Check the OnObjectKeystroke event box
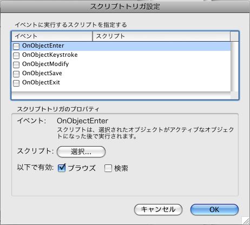250x225 pixels. [16, 55]
